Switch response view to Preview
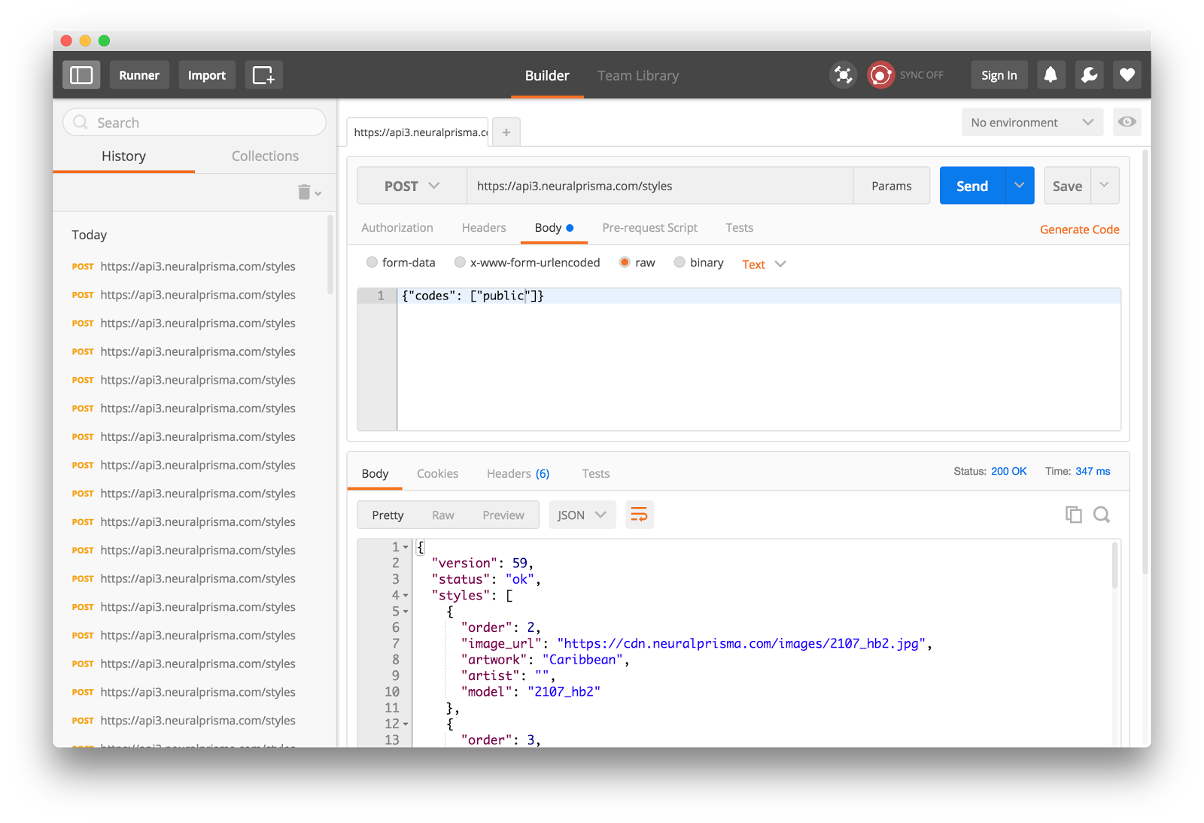1204x823 pixels. point(503,515)
